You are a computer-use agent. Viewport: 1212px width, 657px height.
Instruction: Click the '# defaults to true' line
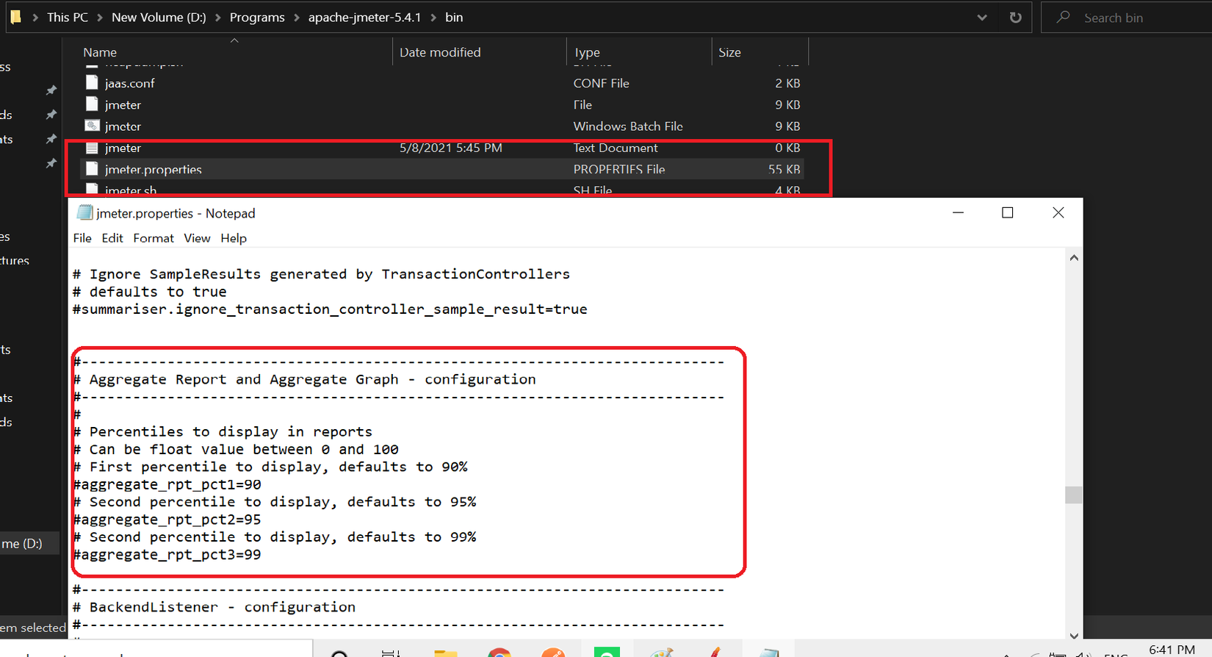pos(150,292)
